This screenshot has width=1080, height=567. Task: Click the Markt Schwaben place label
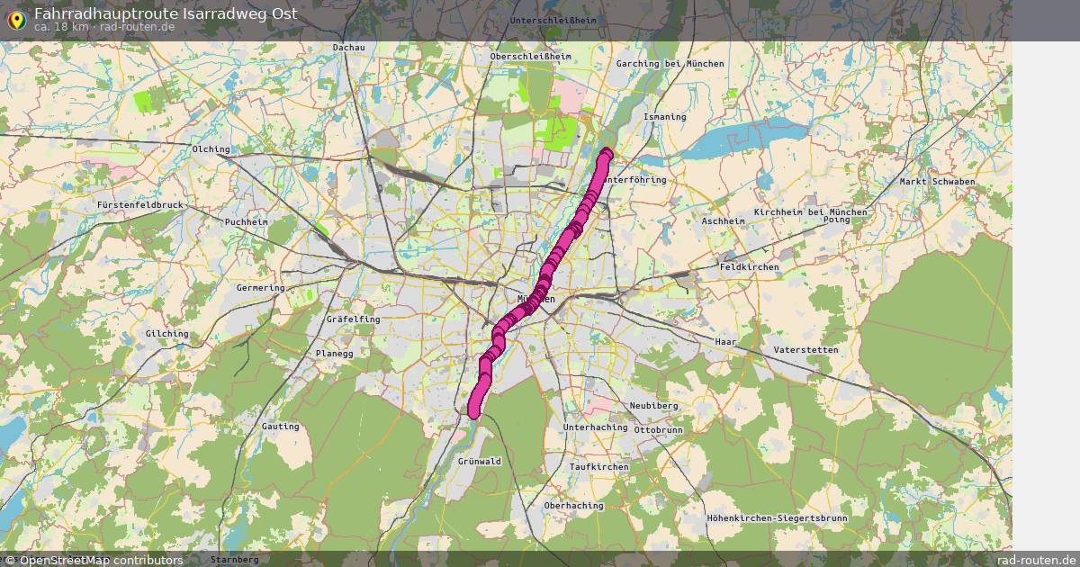click(937, 182)
